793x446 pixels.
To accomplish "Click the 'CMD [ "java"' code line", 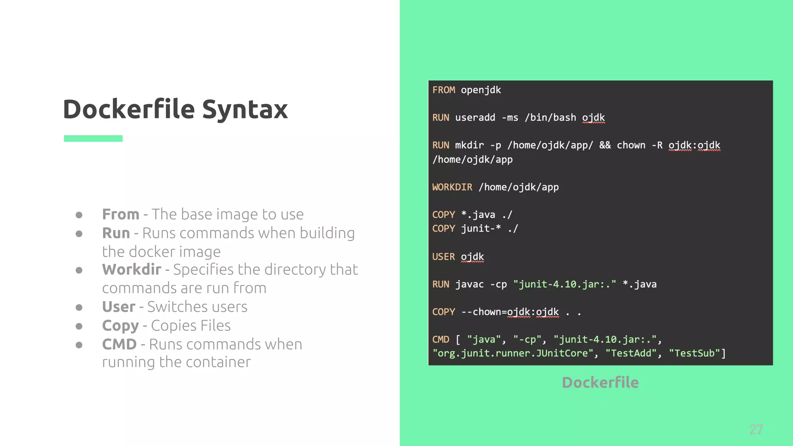I will [x=547, y=340].
